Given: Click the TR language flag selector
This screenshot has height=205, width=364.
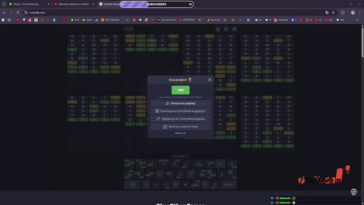Looking at the screenshot, I should (x=129, y=29).
